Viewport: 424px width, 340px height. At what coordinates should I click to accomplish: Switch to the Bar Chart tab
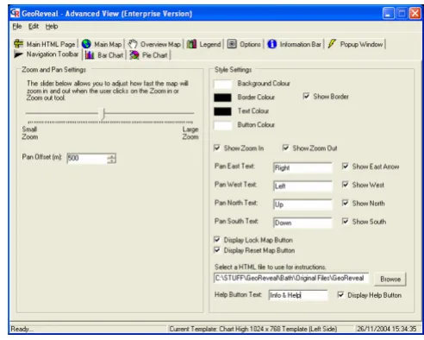(x=104, y=55)
